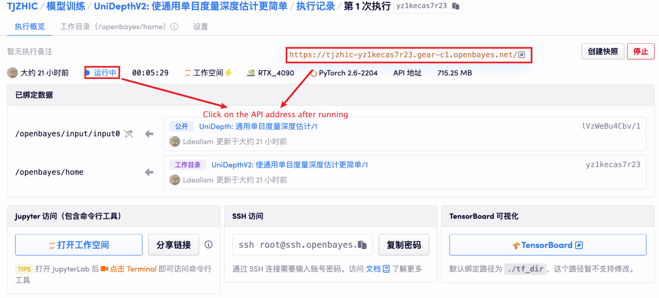Open the TensorBoard visualization button
The image size is (659, 298).
coord(548,245)
